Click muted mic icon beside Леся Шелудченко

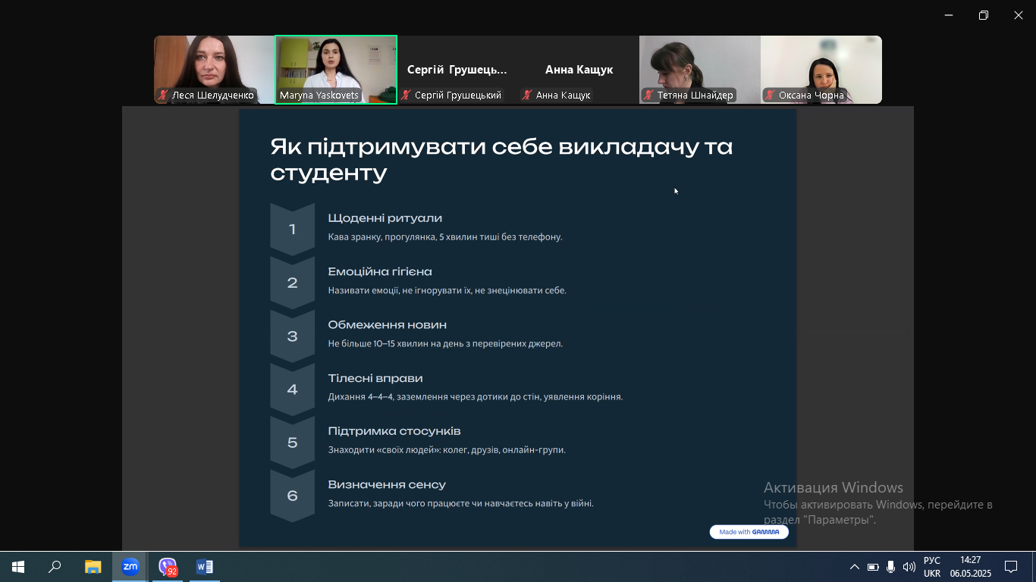[x=163, y=95]
